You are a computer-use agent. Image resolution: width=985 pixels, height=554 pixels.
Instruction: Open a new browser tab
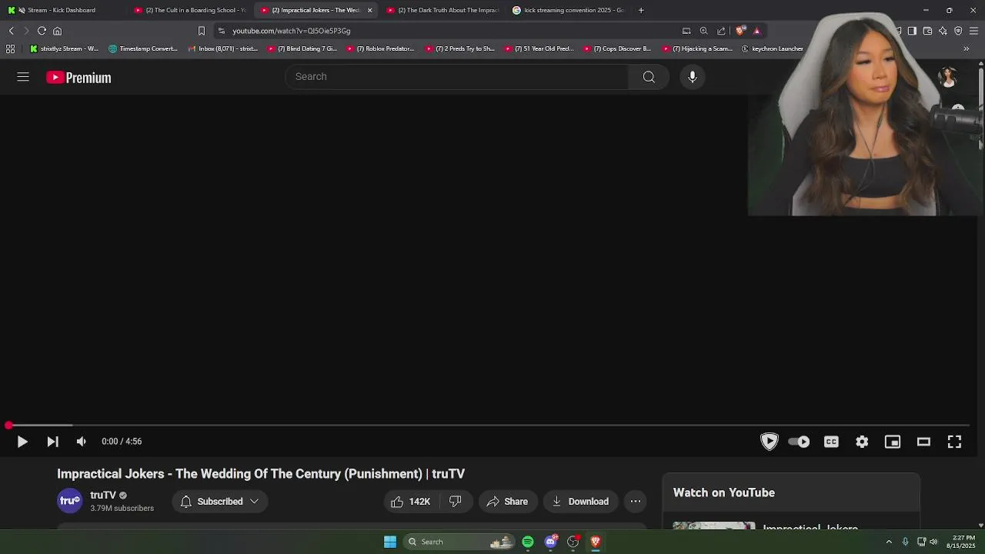(641, 10)
